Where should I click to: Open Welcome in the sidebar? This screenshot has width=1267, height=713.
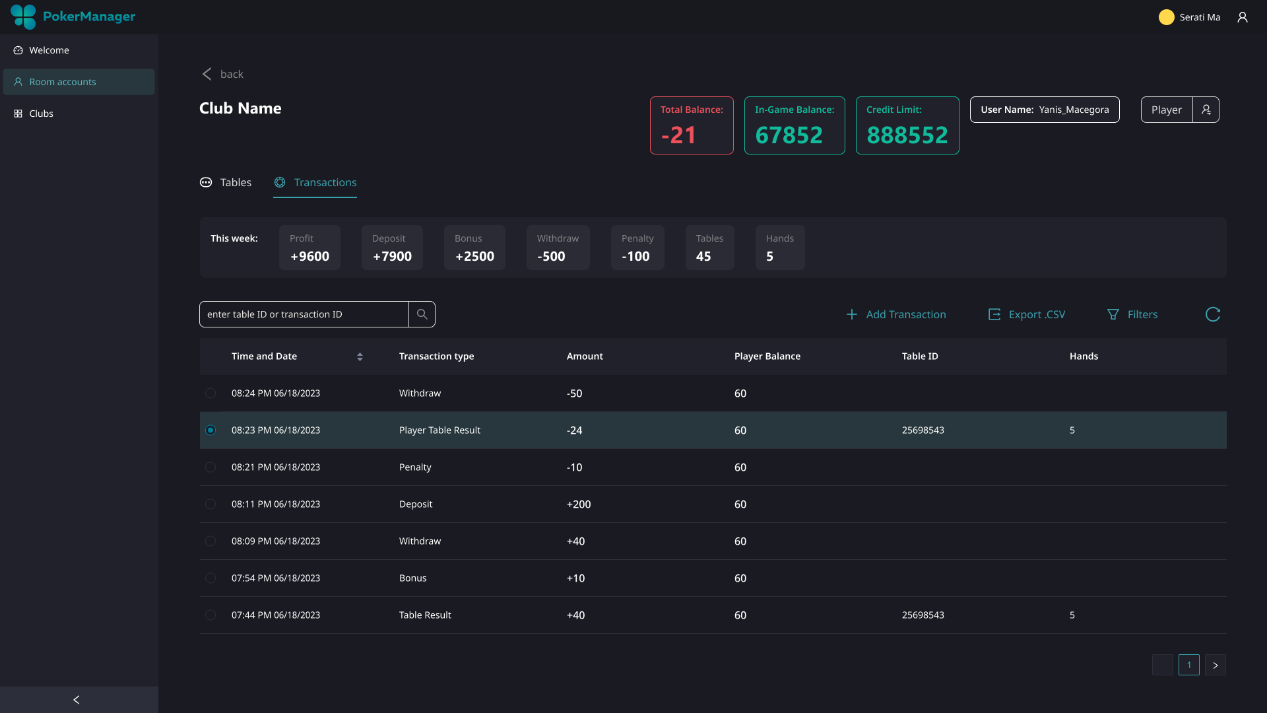(49, 50)
